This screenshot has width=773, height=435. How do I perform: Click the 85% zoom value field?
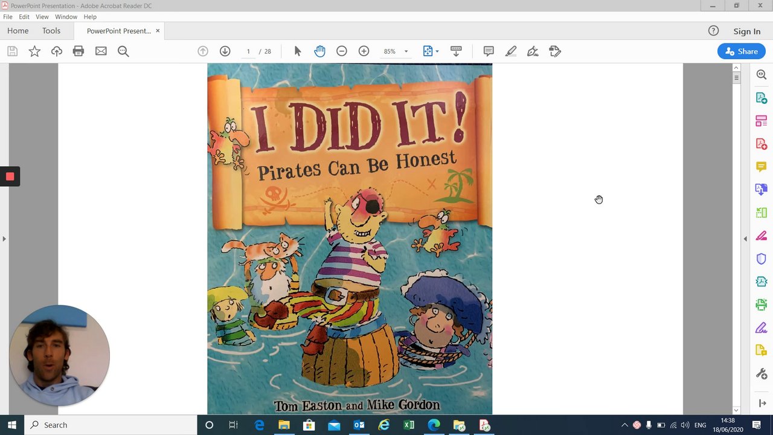pos(390,51)
